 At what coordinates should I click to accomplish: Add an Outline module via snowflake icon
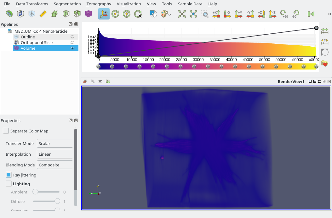[32, 14]
